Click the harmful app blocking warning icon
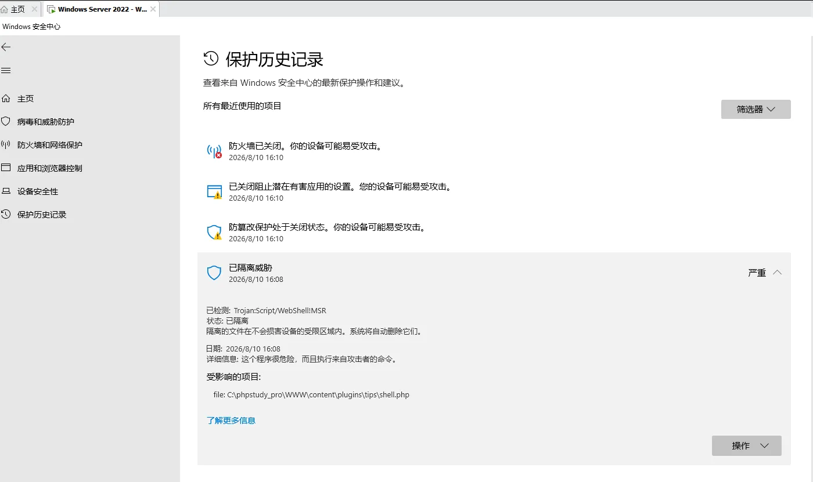 (214, 192)
